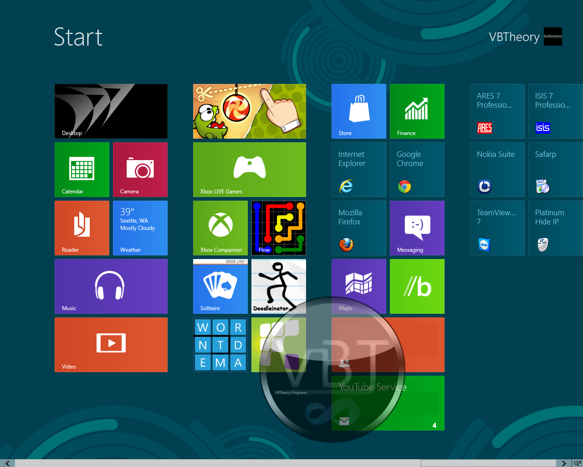
Task: Click the scrollbar right arrow
Action: [x=564, y=463]
